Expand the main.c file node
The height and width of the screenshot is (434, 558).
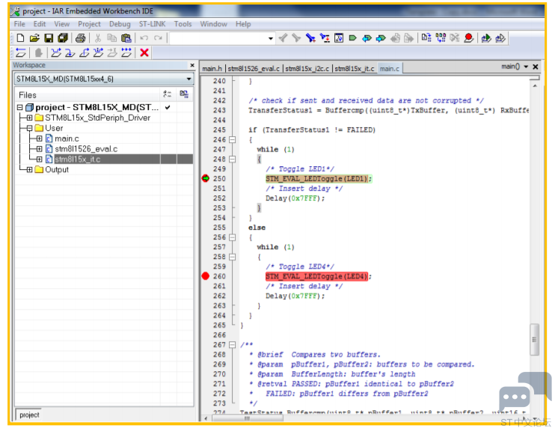point(39,138)
